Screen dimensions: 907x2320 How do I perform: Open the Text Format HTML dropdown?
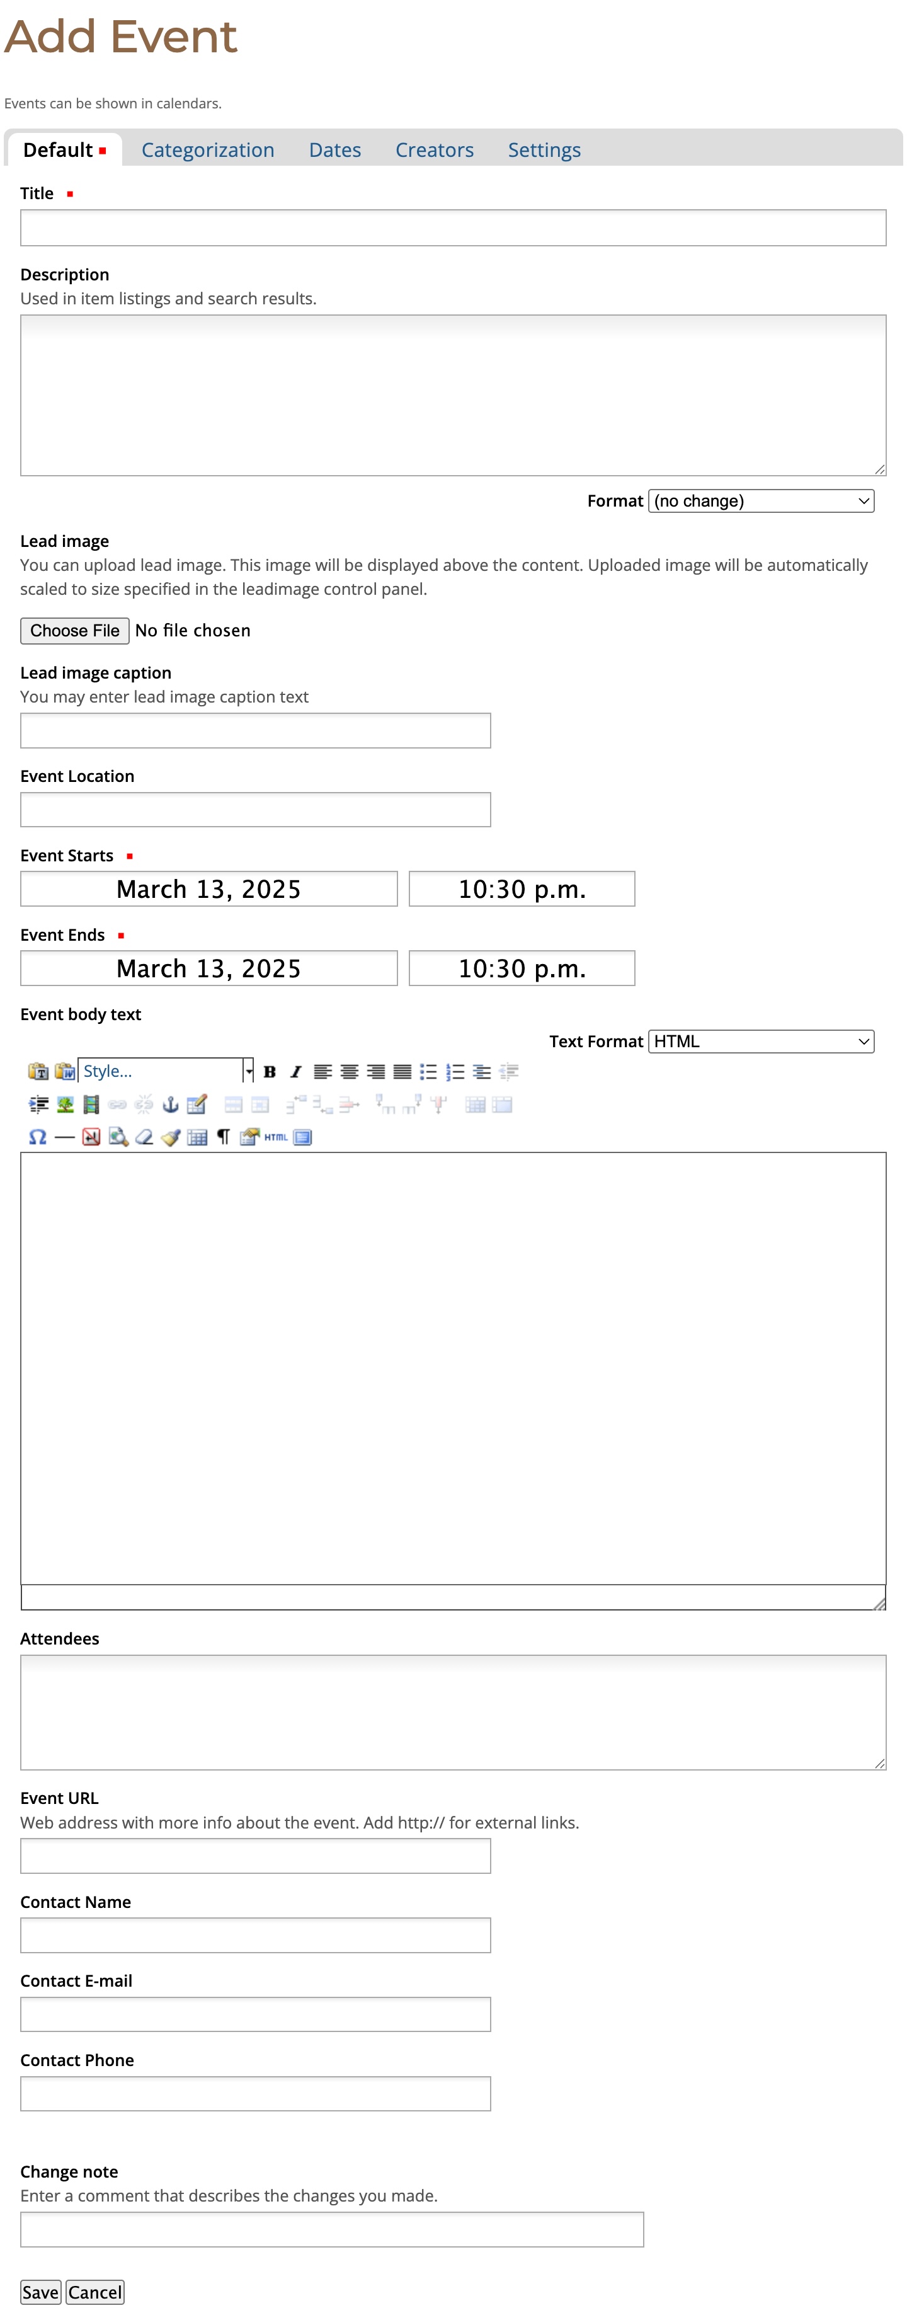761,1041
